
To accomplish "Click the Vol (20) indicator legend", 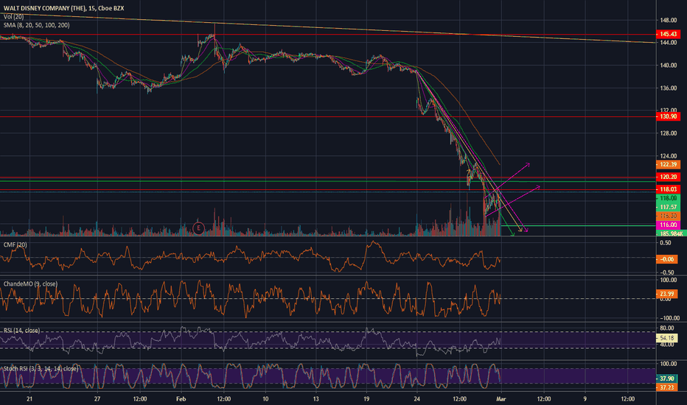I will tap(13, 17).
